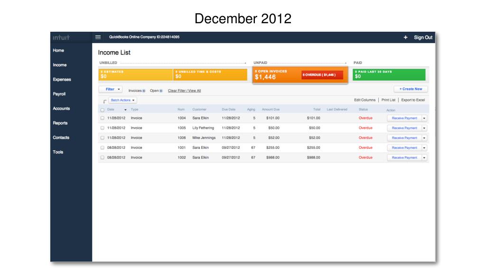This screenshot has height=273, width=486.
Task: Receive Payment for invoice 1002
Action: point(404,158)
